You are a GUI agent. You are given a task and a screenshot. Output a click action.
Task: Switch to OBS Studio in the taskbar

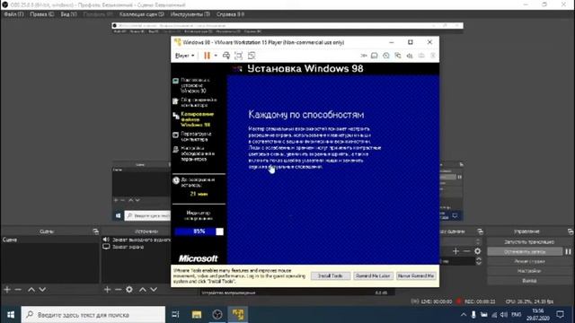217,315
